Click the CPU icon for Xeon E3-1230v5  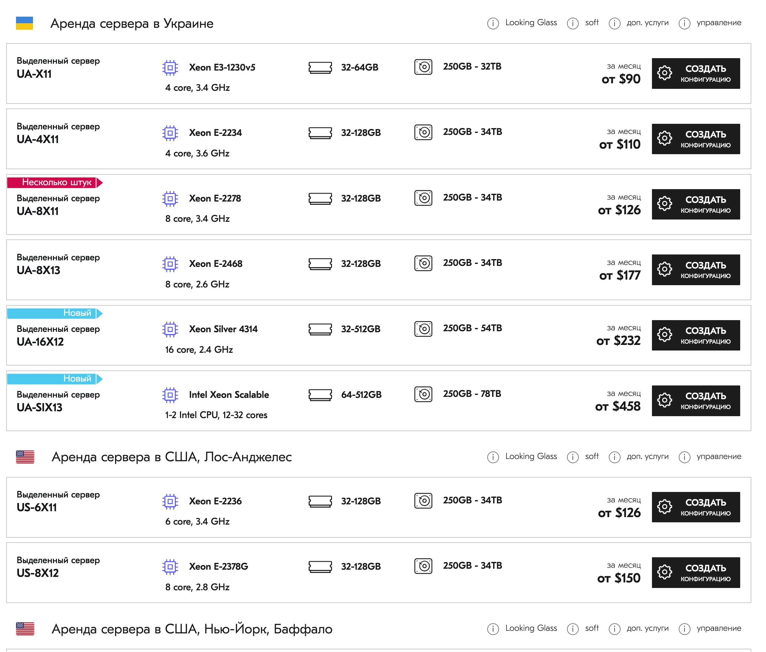pyautogui.click(x=170, y=68)
